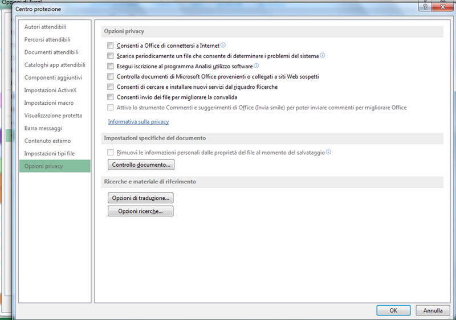Click Controllo documento button
The height and width of the screenshot is (320, 456).
(141, 165)
